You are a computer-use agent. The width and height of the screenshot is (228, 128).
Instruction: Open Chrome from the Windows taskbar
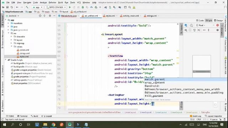click(x=53, y=124)
